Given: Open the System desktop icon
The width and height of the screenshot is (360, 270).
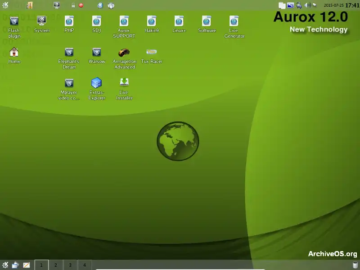Looking at the screenshot, I should [42, 21].
